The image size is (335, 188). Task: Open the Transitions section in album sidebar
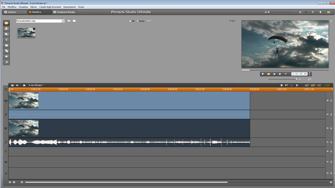[x=6, y=29]
